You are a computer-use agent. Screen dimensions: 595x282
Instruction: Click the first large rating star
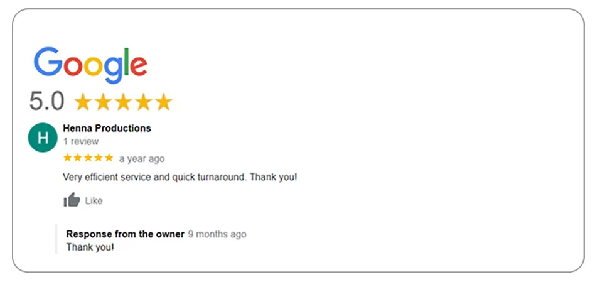pos(83,102)
